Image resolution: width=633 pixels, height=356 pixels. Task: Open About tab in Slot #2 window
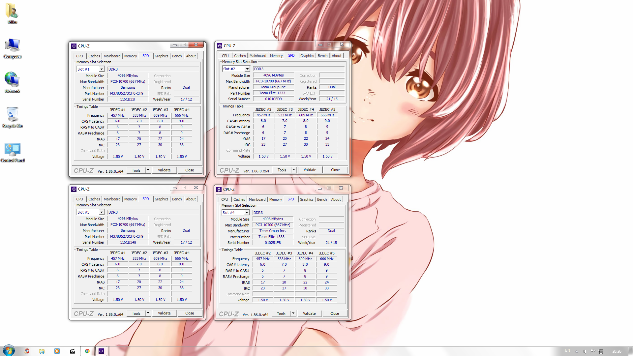point(337,56)
